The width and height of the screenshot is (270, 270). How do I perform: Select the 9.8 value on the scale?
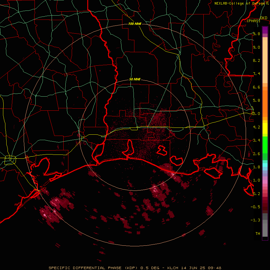click(256, 34)
